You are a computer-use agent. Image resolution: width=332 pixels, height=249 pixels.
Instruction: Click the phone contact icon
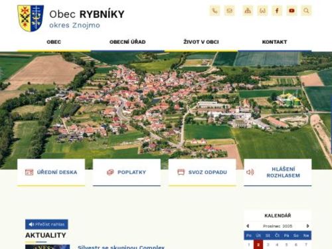(214, 11)
